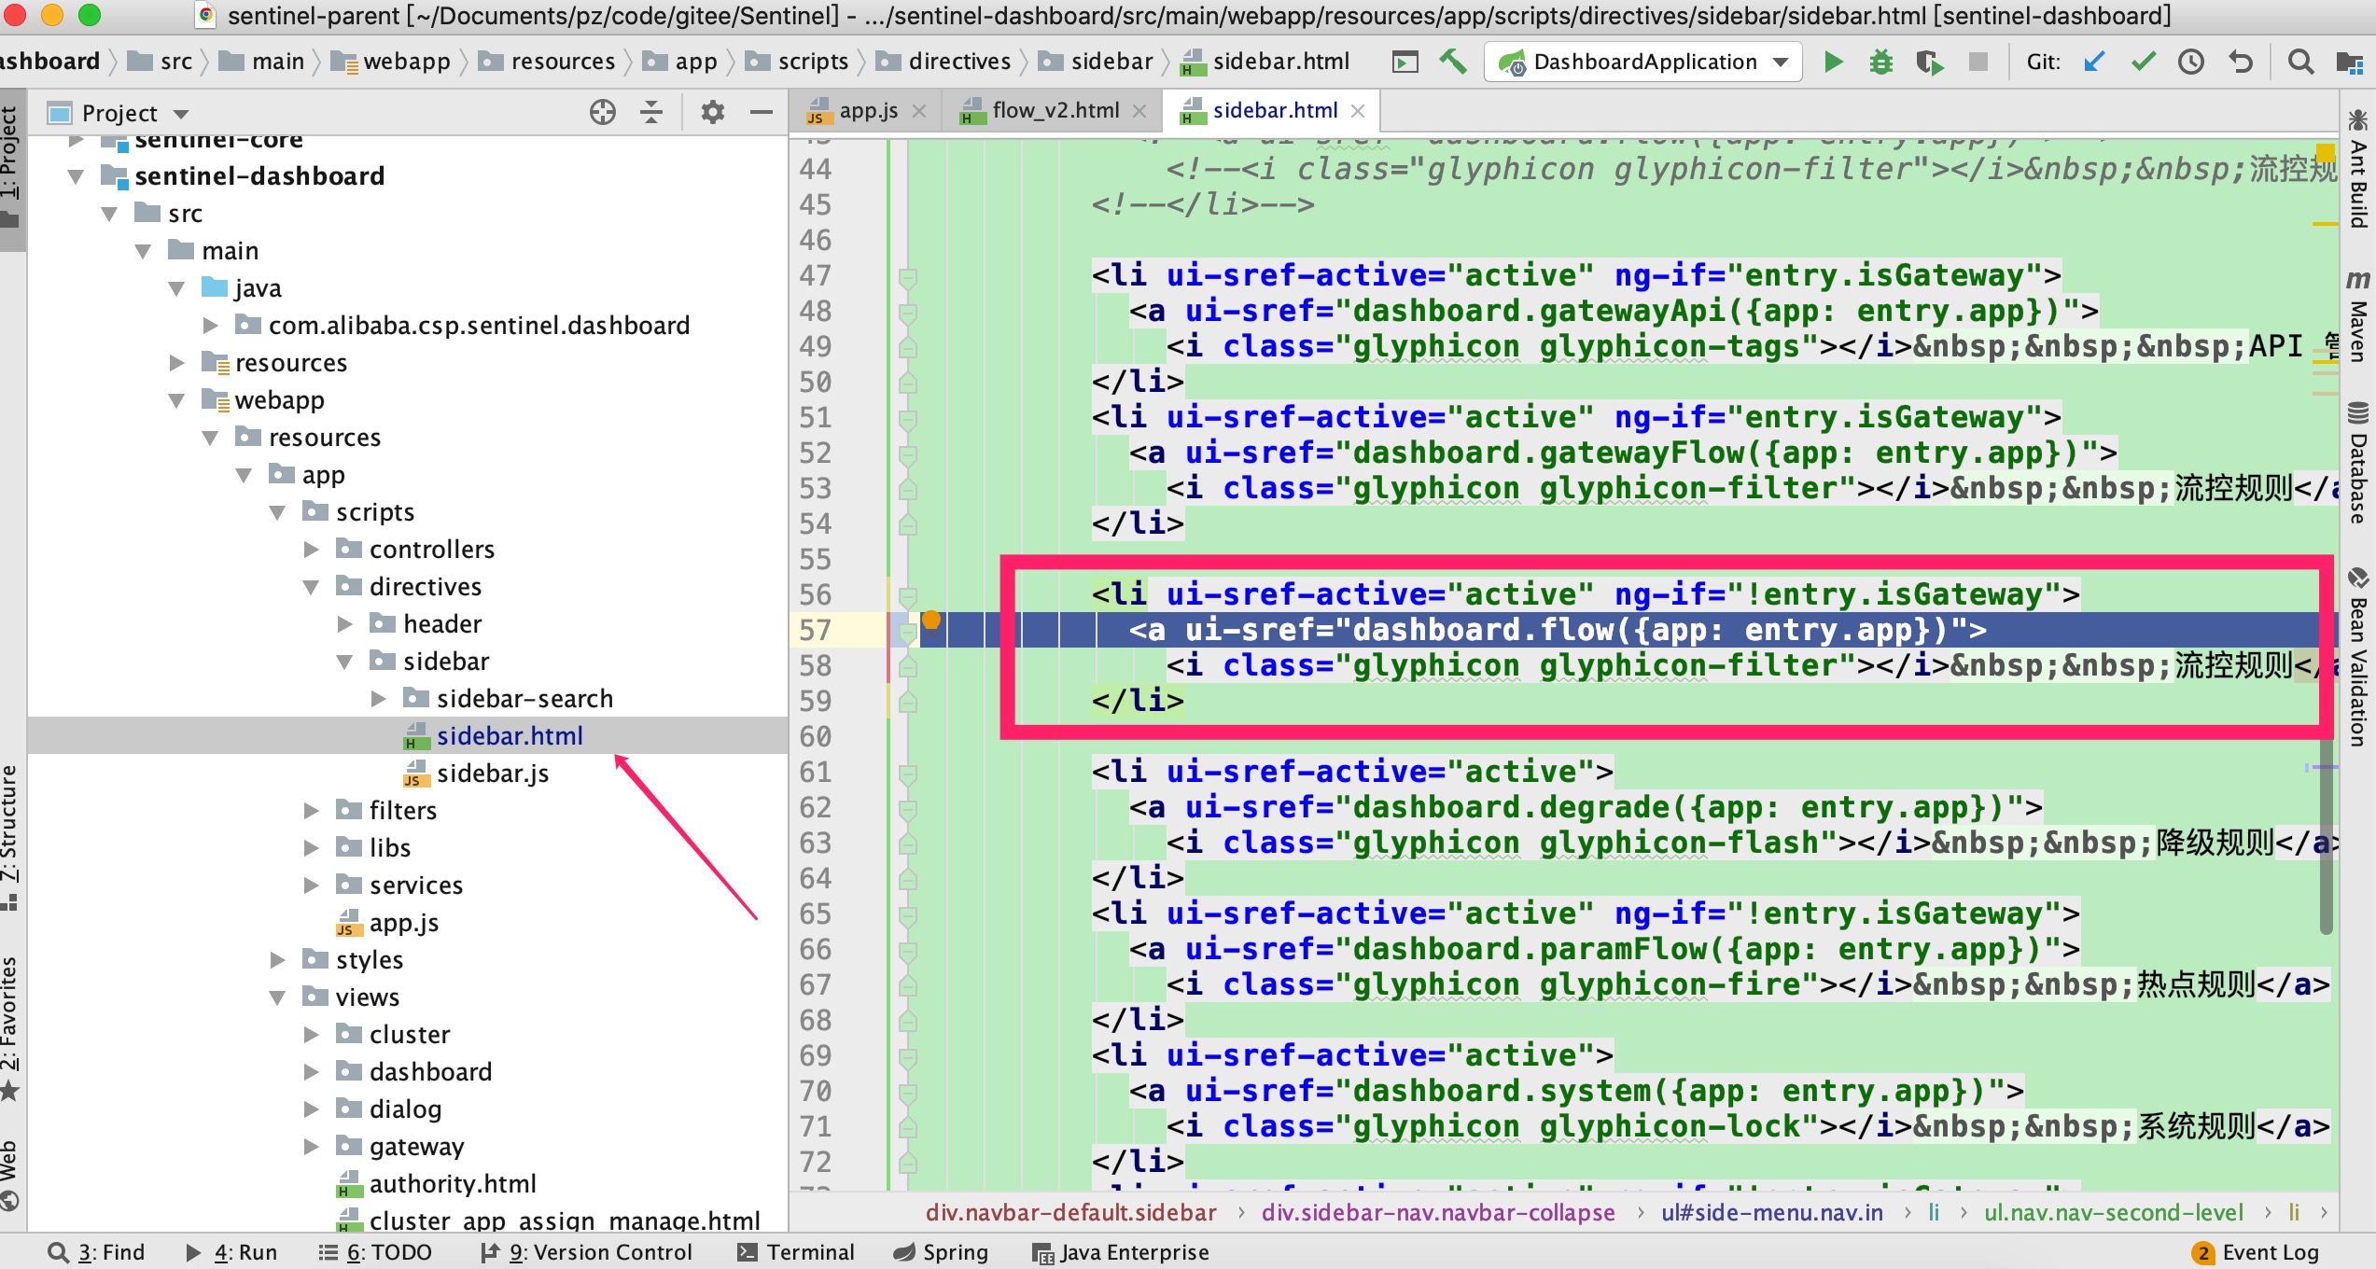This screenshot has height=1269, width=2376.
Task: Close the app.js editor tab
Action: [x=919, y=111]
